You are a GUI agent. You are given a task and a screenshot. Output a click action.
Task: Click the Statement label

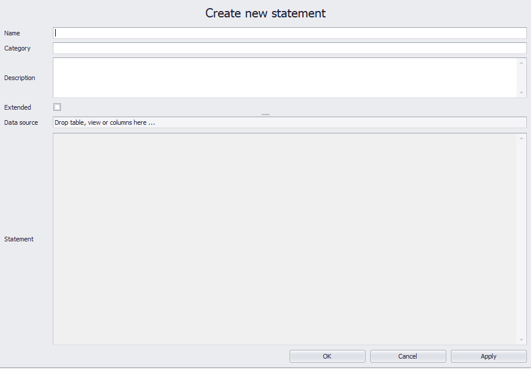click(19, 239)
